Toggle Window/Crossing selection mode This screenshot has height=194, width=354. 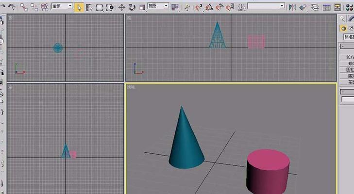pos(110,7)
